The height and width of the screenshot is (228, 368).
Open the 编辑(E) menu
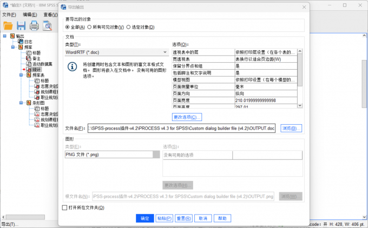[x=30, y=15]
